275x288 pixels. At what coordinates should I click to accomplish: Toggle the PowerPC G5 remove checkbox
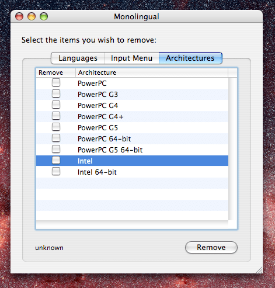pos(56,127)
